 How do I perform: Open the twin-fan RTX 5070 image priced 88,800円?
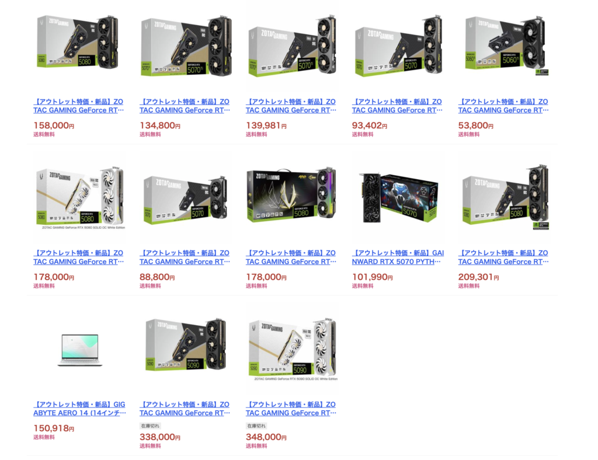185,197
